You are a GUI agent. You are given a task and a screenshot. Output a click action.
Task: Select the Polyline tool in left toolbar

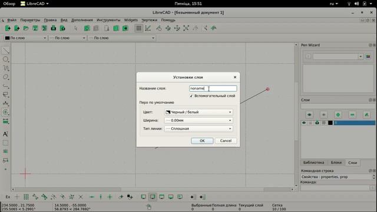5,86
